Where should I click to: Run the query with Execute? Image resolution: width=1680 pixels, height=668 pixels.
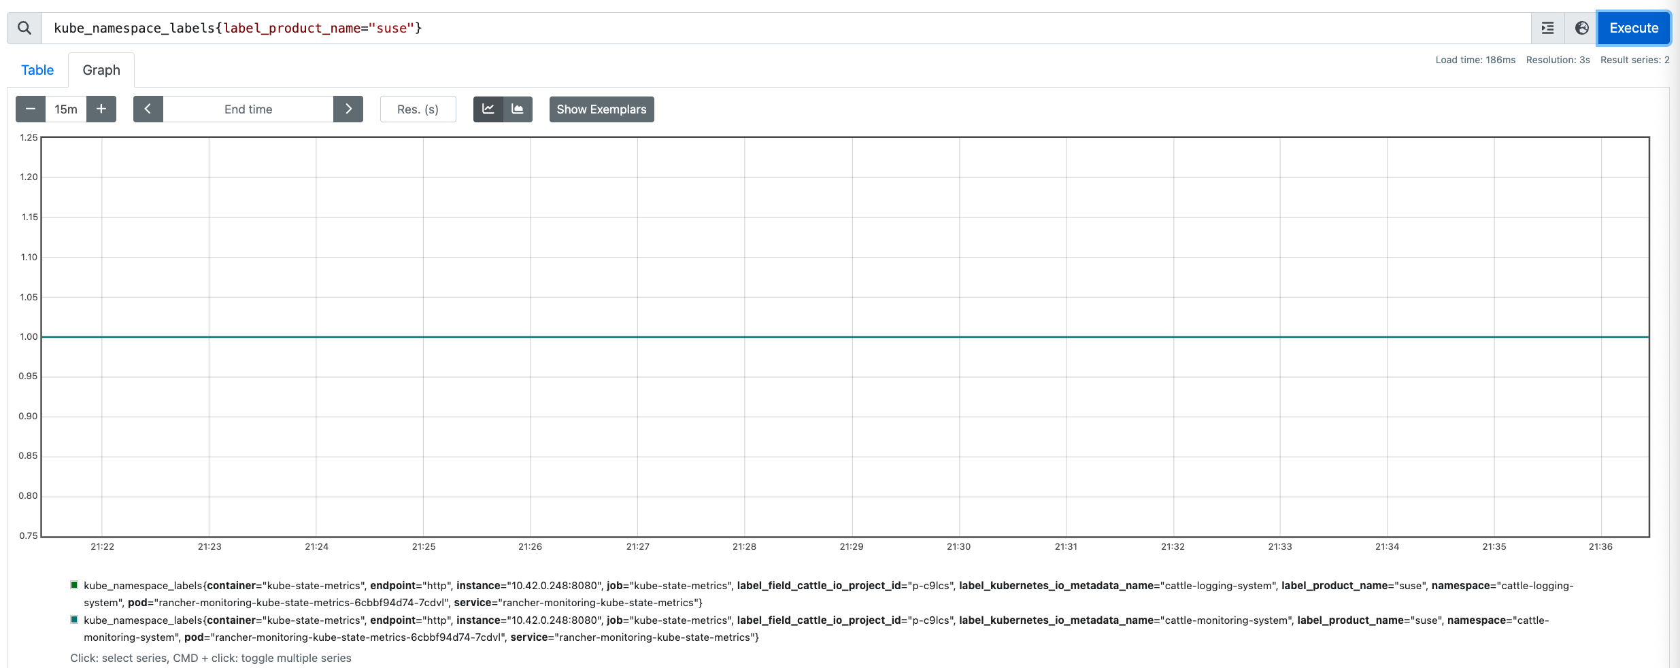[x=1634, y=28]
